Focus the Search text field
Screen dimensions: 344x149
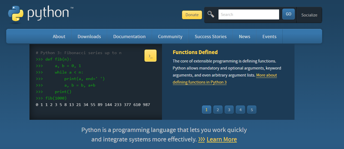pos(249,15)
